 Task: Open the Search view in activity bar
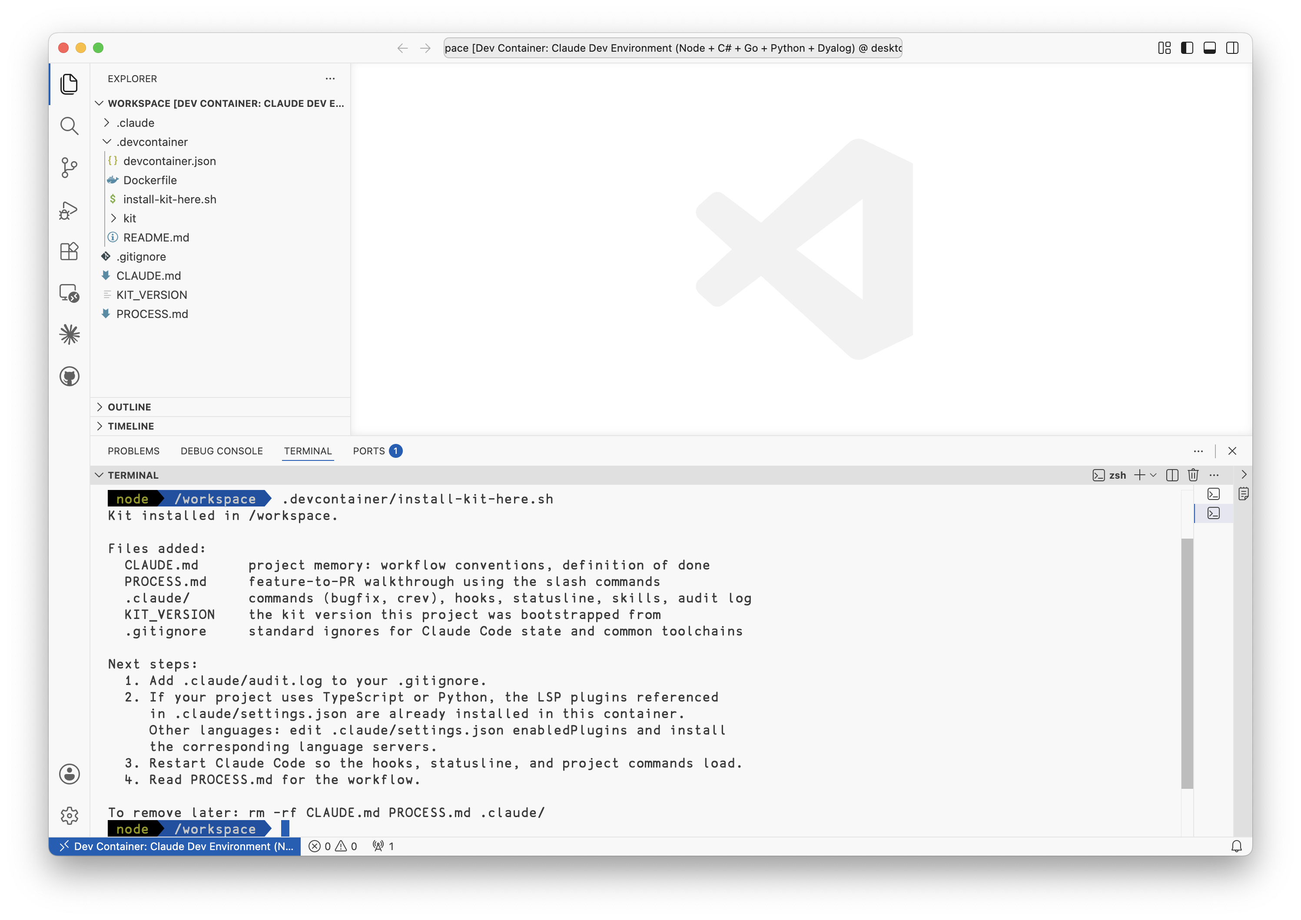point(69,126)
